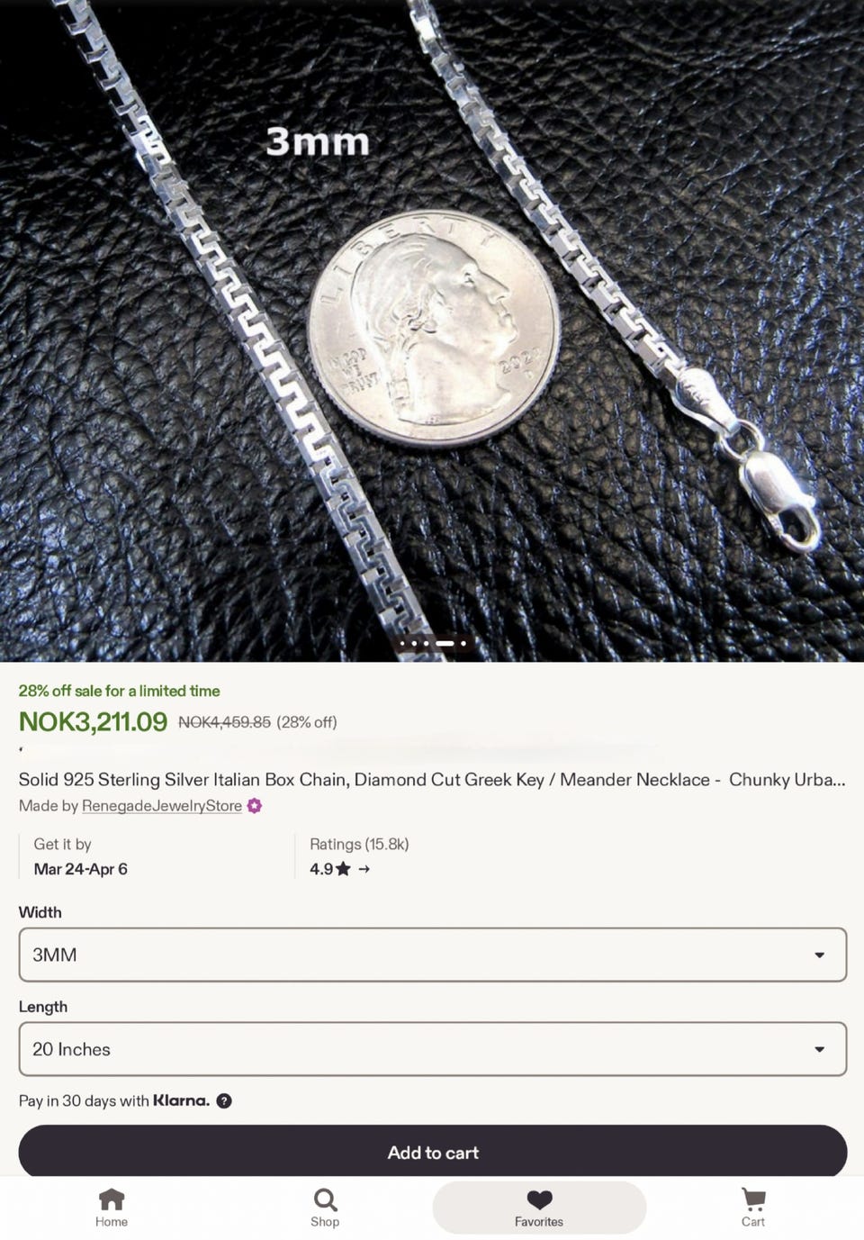Tap the Shop magnifier icon

[x=325, y=1199]
